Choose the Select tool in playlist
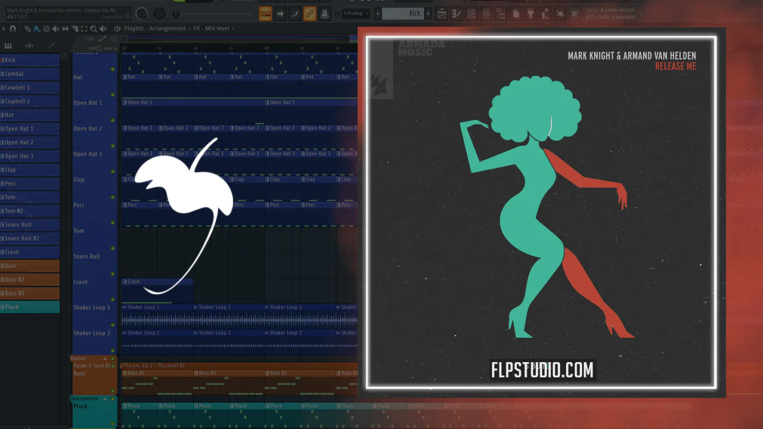Screen dimensions: 763x429 tap(84, 29)
